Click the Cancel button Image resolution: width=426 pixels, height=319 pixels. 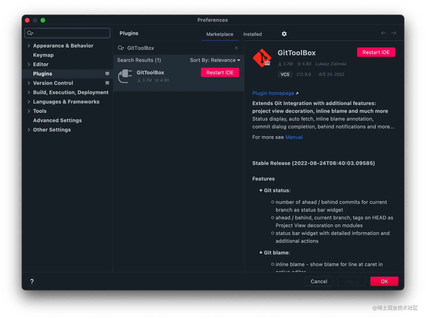click(319, 281)
